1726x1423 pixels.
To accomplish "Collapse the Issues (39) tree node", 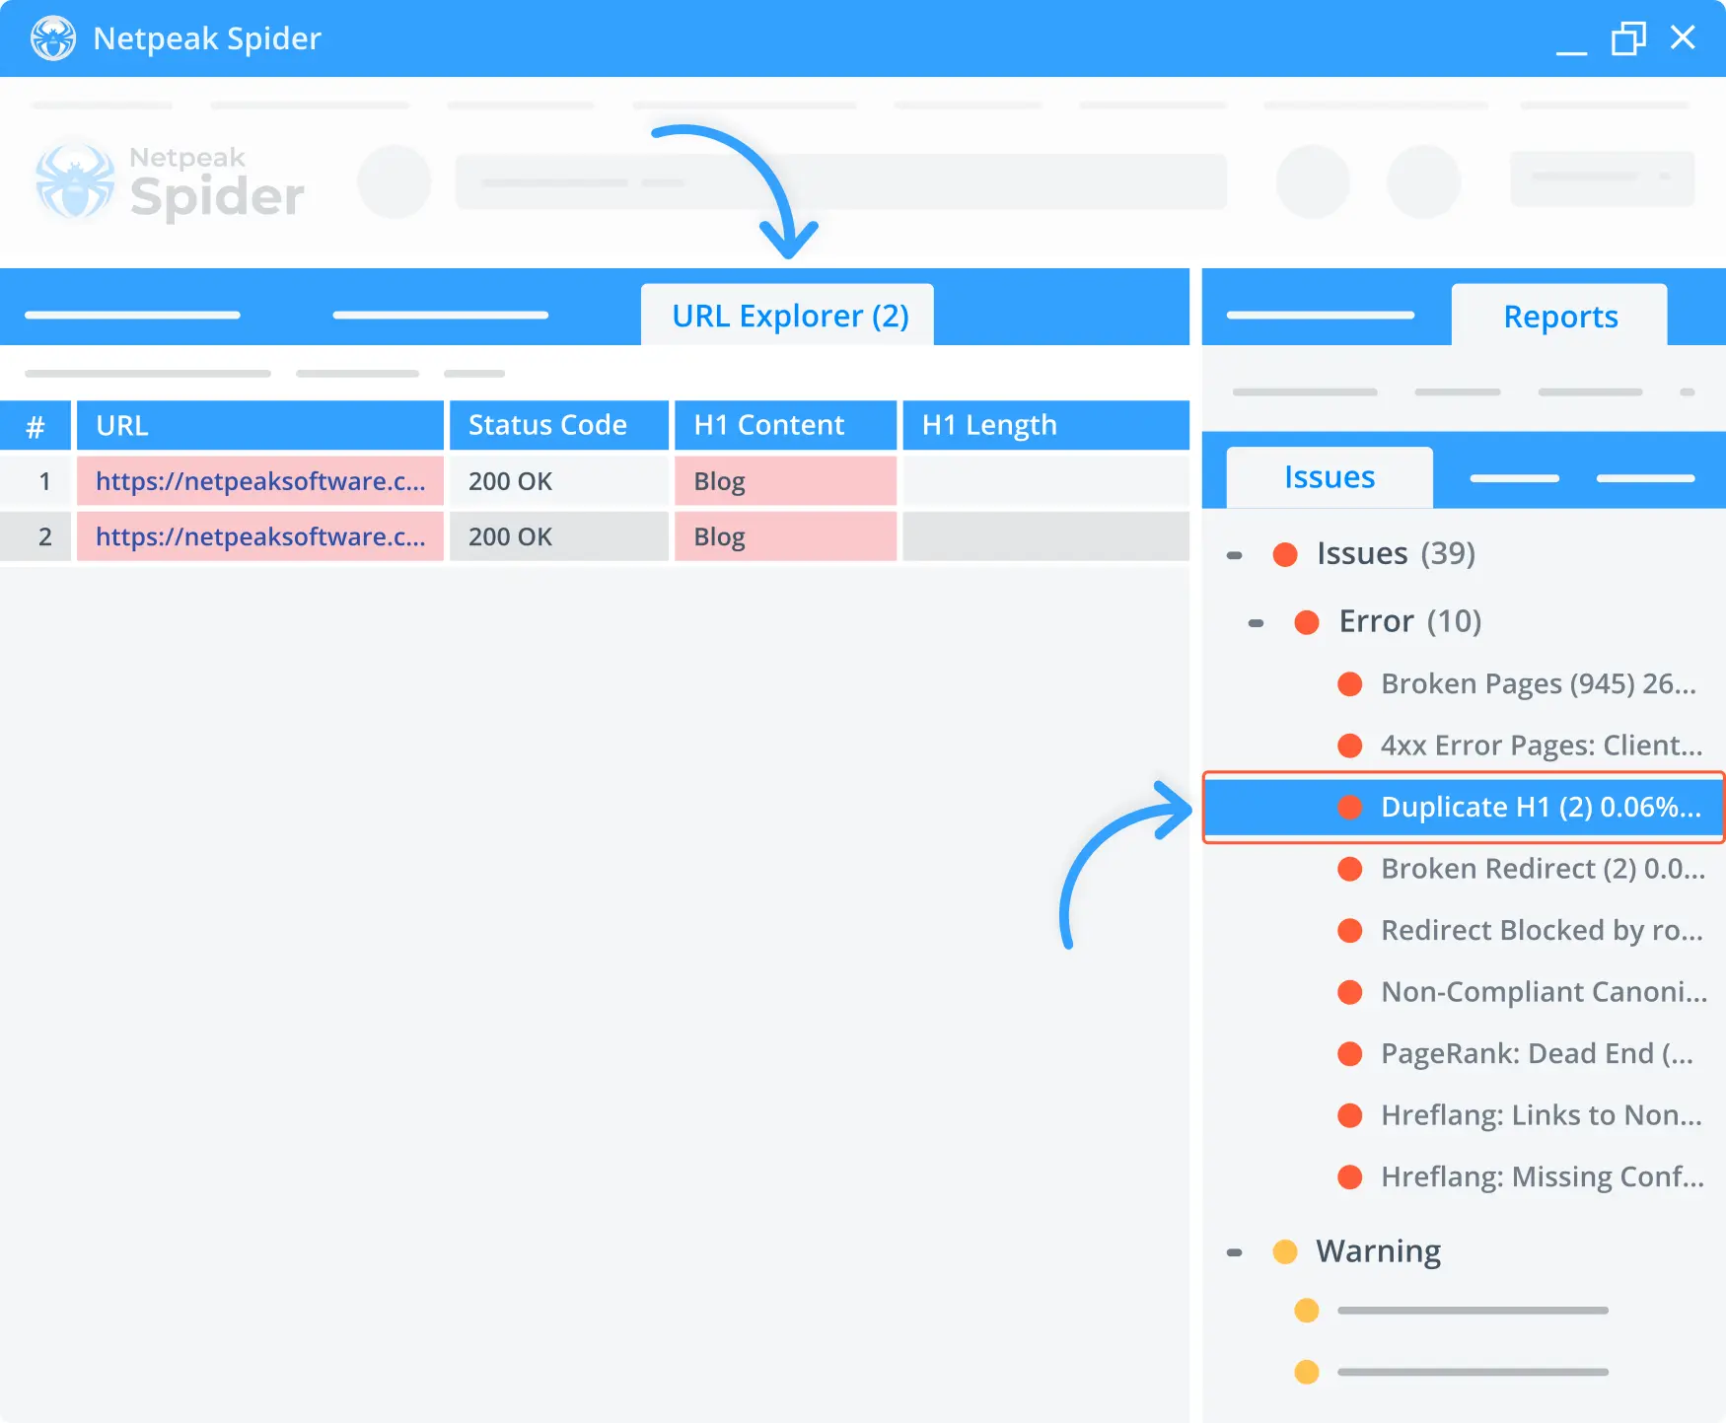I will point(1234,555).
